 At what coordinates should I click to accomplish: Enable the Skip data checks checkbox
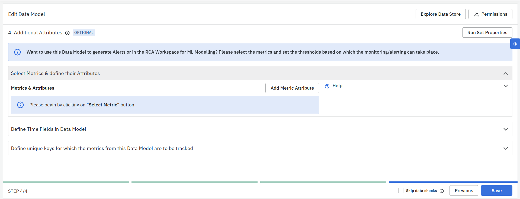[401, 191]
